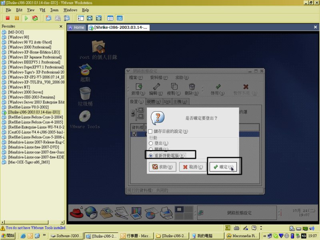Launch the web browser globe panel icon
Image resolution: width=320 pixels, height=240 pixels.
click(x=91, y=212)
